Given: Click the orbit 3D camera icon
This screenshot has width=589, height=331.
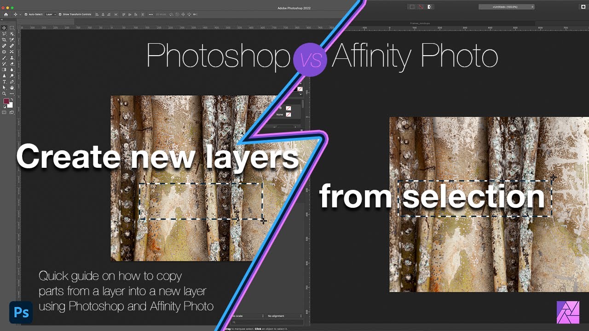Looking at the screenshot, I should click(x=171, y=14).
